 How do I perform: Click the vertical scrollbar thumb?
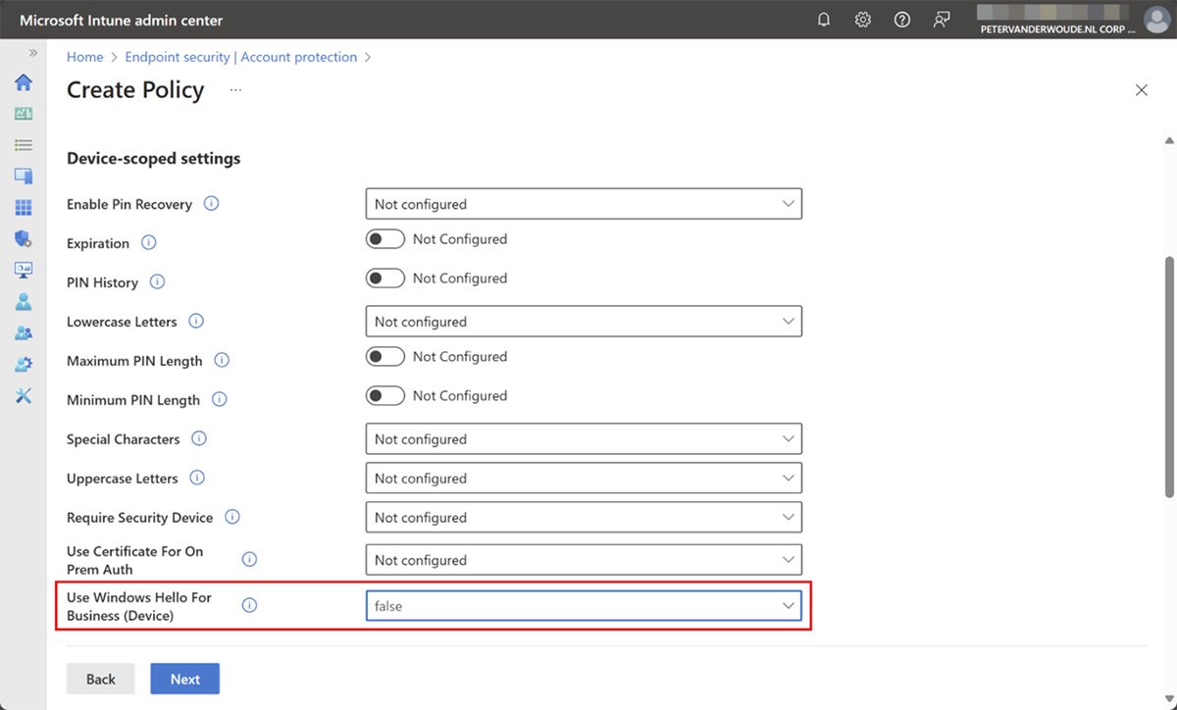click(x=1169, y=378)
